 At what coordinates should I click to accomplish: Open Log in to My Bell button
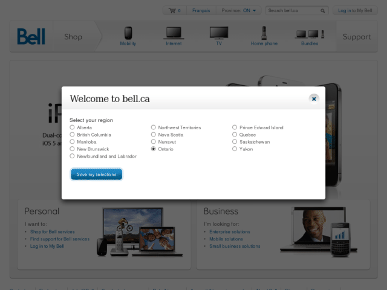[355, 11]
